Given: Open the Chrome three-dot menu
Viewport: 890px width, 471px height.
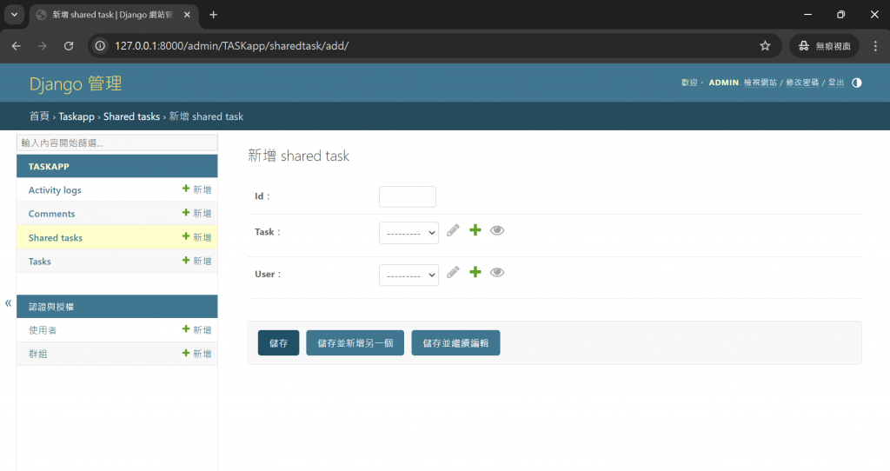Looking at the screenshot, I should [x=875, y=46].
